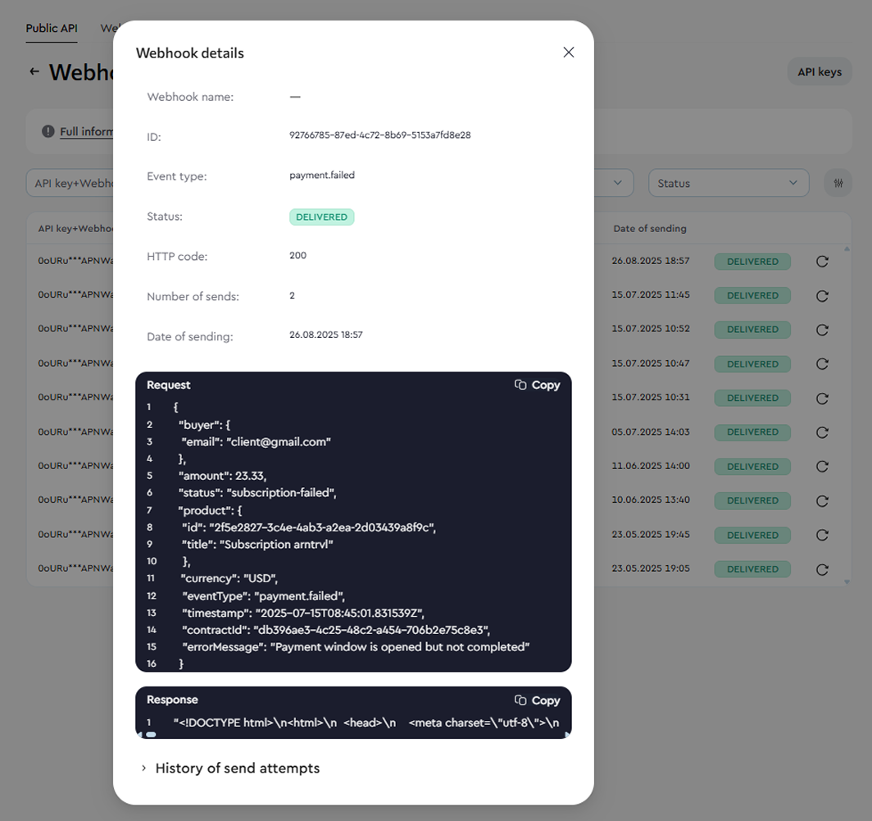The height and width of the screenshot is (821, 872).
Task: Click the Response horizontal scrollbar thumb
Action: coord(151,734)
